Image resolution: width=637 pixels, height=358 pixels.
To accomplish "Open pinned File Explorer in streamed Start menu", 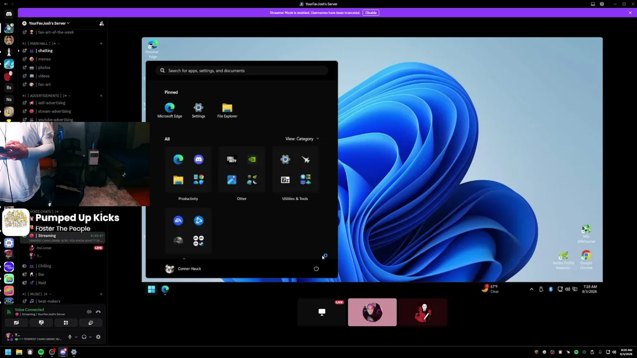I will (227, 110).
